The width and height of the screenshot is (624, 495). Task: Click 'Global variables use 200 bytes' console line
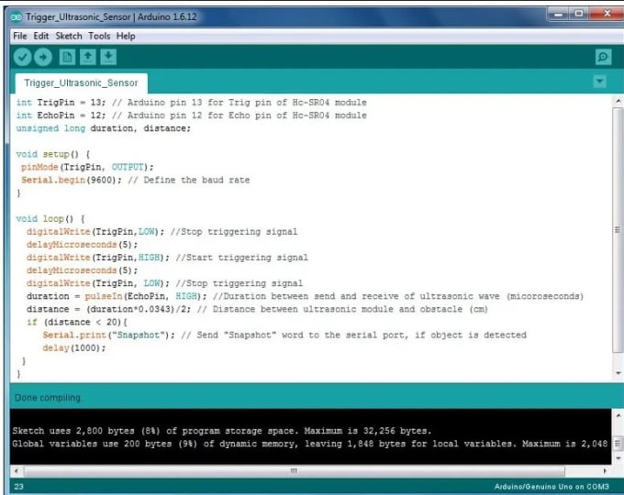[309, 444]
